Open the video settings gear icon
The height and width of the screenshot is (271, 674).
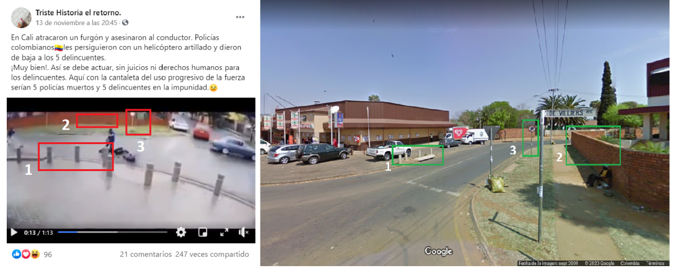point(181,232)
